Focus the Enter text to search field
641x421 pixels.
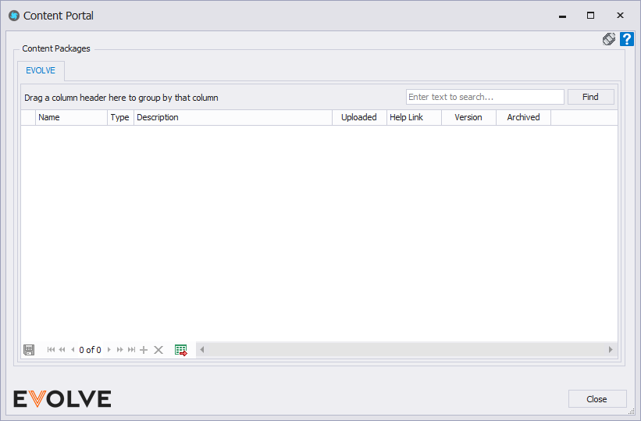coord(486,97)
